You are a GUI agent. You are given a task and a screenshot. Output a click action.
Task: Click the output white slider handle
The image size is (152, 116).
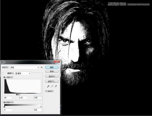point(41,107)
